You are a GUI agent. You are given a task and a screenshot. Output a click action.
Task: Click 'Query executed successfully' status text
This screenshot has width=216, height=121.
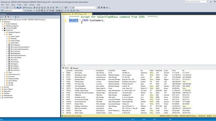tap(73, 116)
